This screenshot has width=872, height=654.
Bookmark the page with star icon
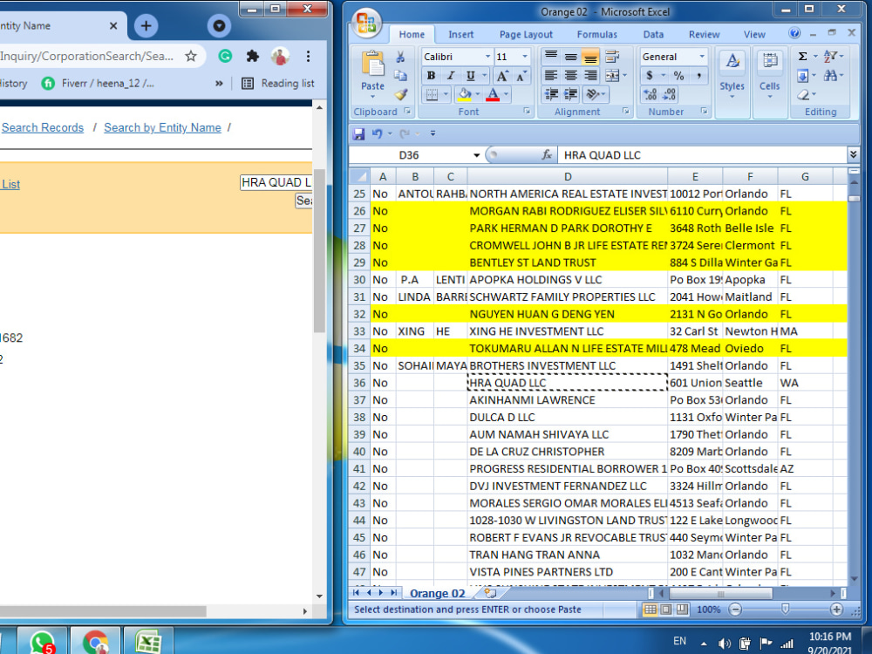pyautogui.click(x=191, y=56)
